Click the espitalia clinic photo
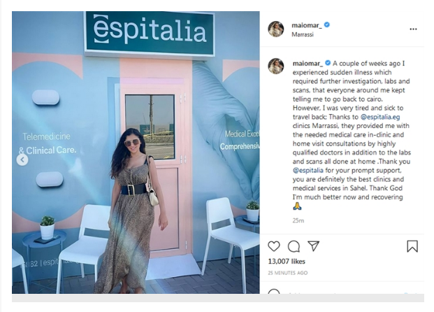Screen dimensions: 434x312 click(136, 153)
